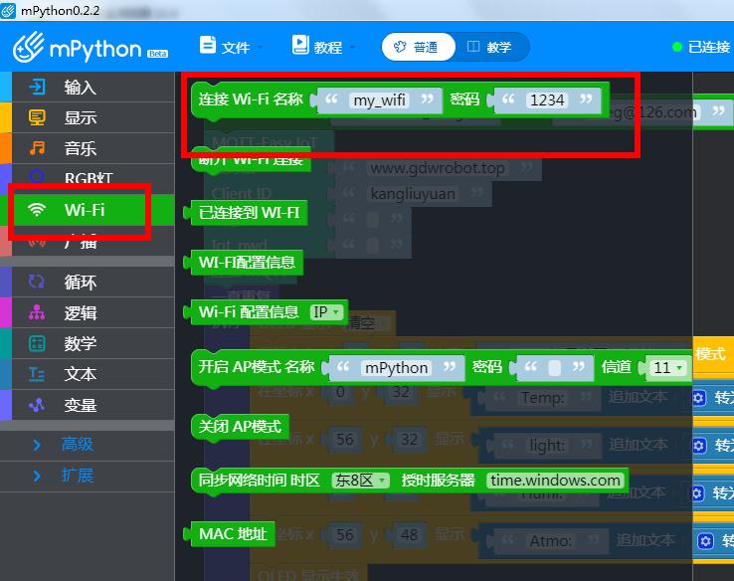Image resolution: width=734 pixels, height=581 pixels.
Task: Select the 逻辑 logic tree icon
Action: pos(37,312)
